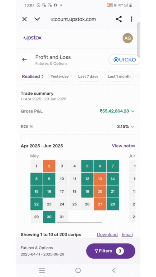The width and height of the screenshot is (156, 277).
Task: Tap the Android back navigation arrow
Action: coord(114,270)
